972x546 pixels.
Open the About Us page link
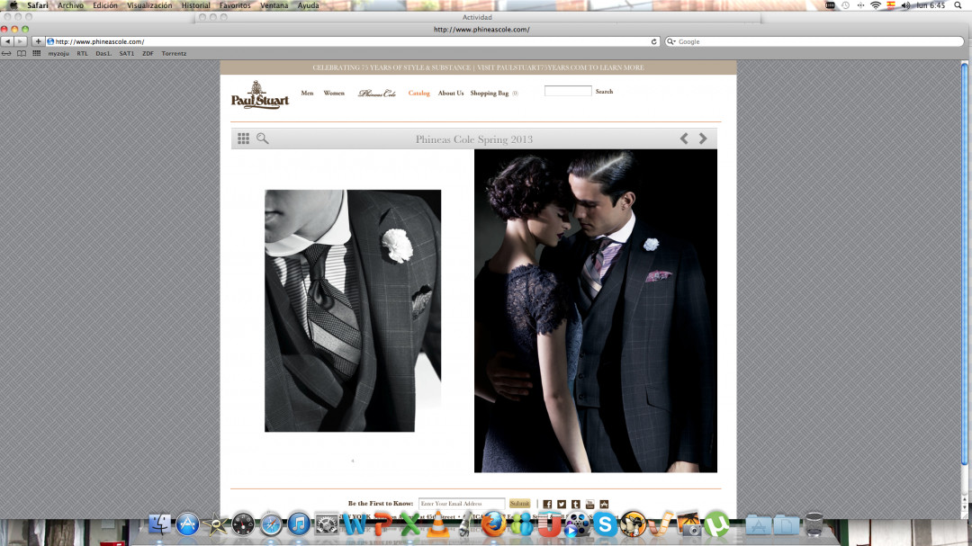(x=451, y=93)
